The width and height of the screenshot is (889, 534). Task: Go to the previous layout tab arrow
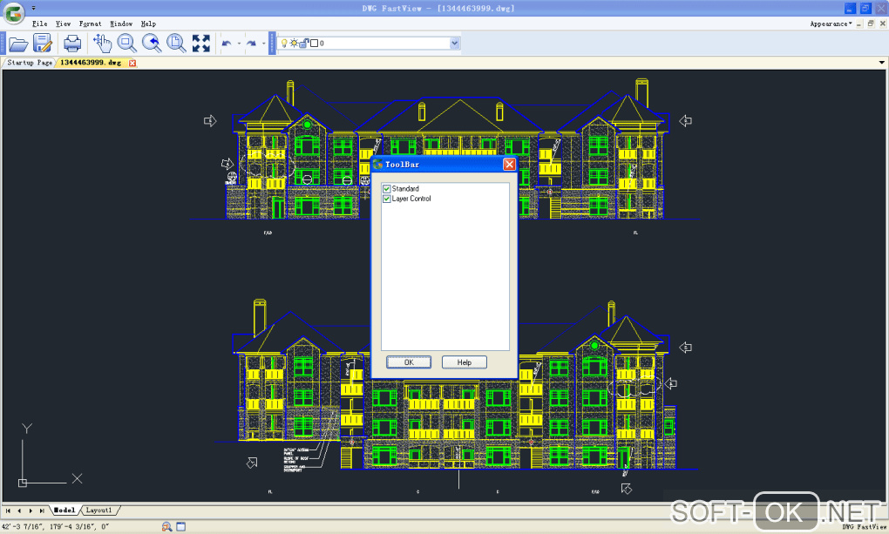(x=19, y=510)
